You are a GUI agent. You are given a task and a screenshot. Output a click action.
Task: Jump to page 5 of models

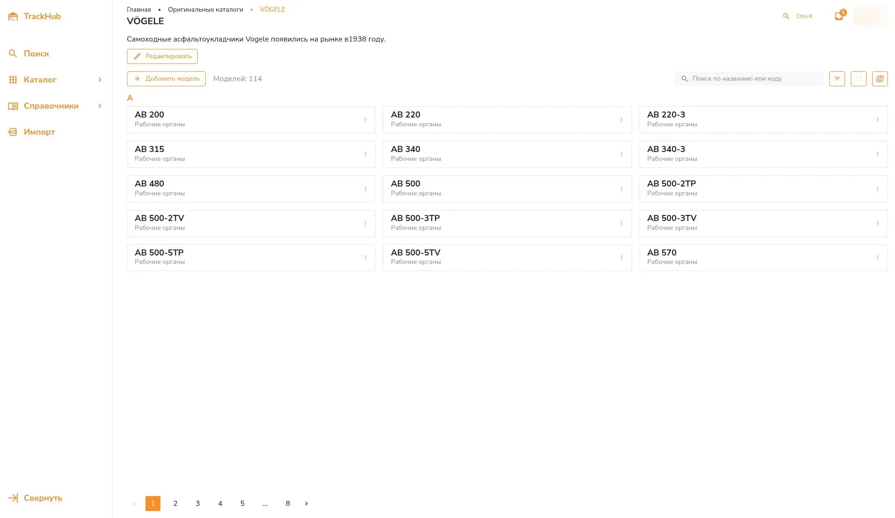point(243,504)
